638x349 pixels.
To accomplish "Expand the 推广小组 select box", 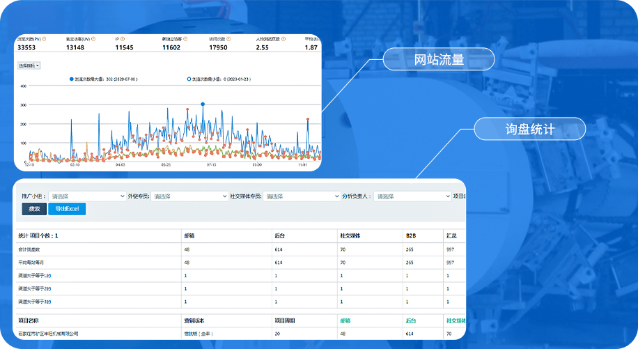I will point(87,196).
